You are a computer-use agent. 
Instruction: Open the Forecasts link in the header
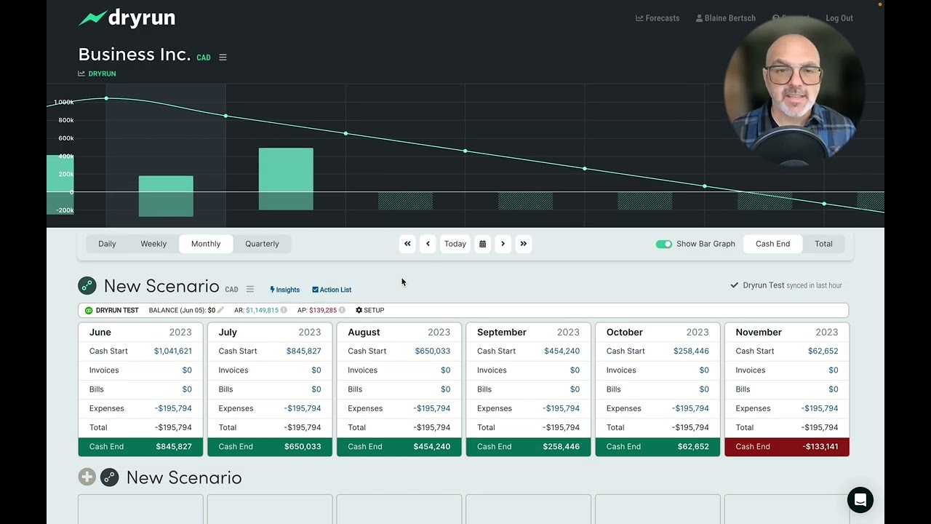(x=658, y=18)
